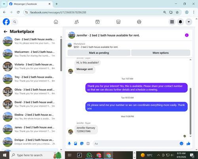Click Jennifer Ramsey phone number message

click(86, 130)
